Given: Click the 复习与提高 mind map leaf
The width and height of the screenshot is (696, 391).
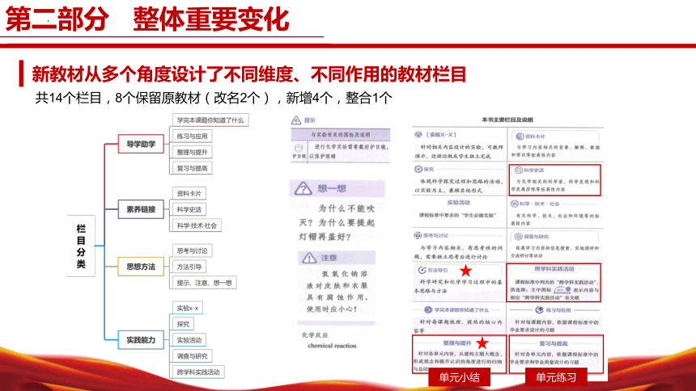Looking at the screenshot, I should pos(192,168).
